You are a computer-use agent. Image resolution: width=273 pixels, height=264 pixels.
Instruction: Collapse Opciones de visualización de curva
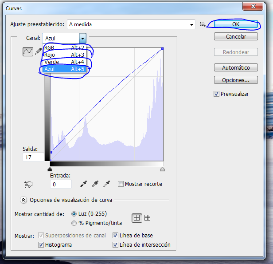tap(23, 200)
